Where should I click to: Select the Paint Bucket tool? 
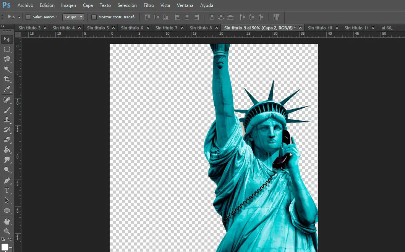point(7,150)
